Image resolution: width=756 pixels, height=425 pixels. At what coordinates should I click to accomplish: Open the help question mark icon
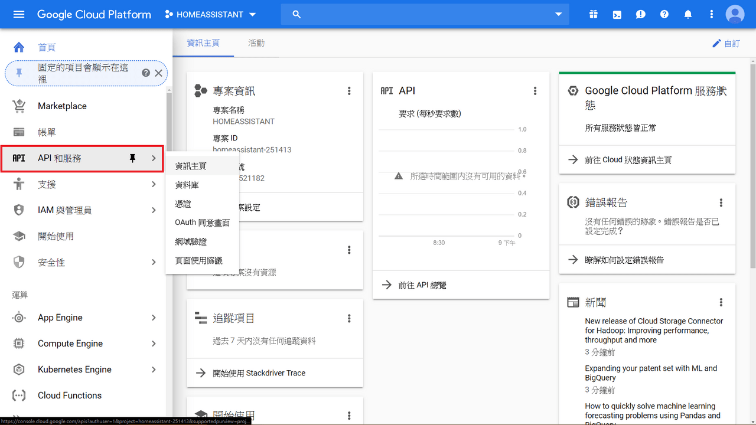[x=664, y=14]
